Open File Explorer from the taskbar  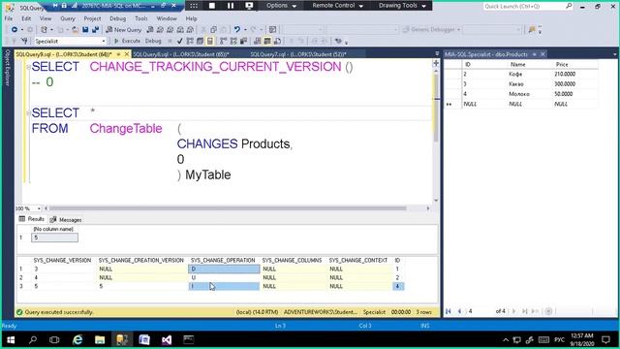(100, 340)
